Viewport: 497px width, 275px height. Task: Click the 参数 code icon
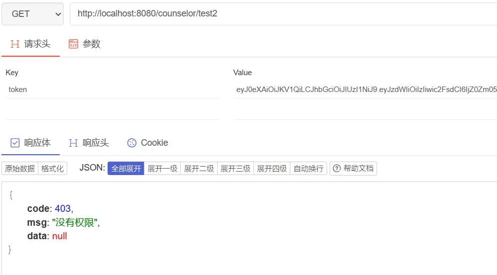click(x=73, y=44)
